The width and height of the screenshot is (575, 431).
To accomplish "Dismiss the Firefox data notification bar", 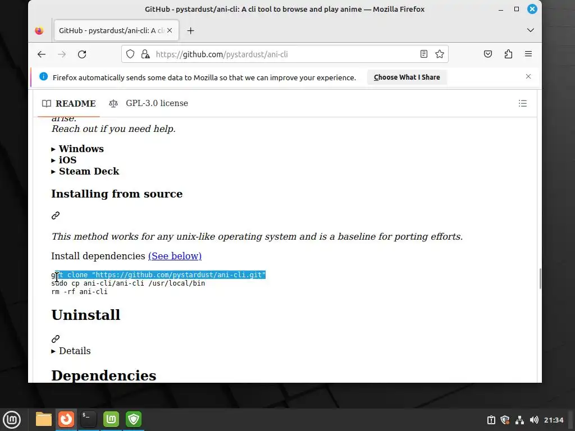I will pyautogui.click(x=528, y=76).
